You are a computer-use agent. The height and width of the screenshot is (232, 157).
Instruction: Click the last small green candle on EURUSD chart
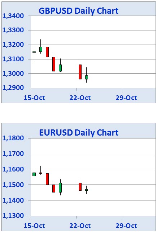[87, 190]
